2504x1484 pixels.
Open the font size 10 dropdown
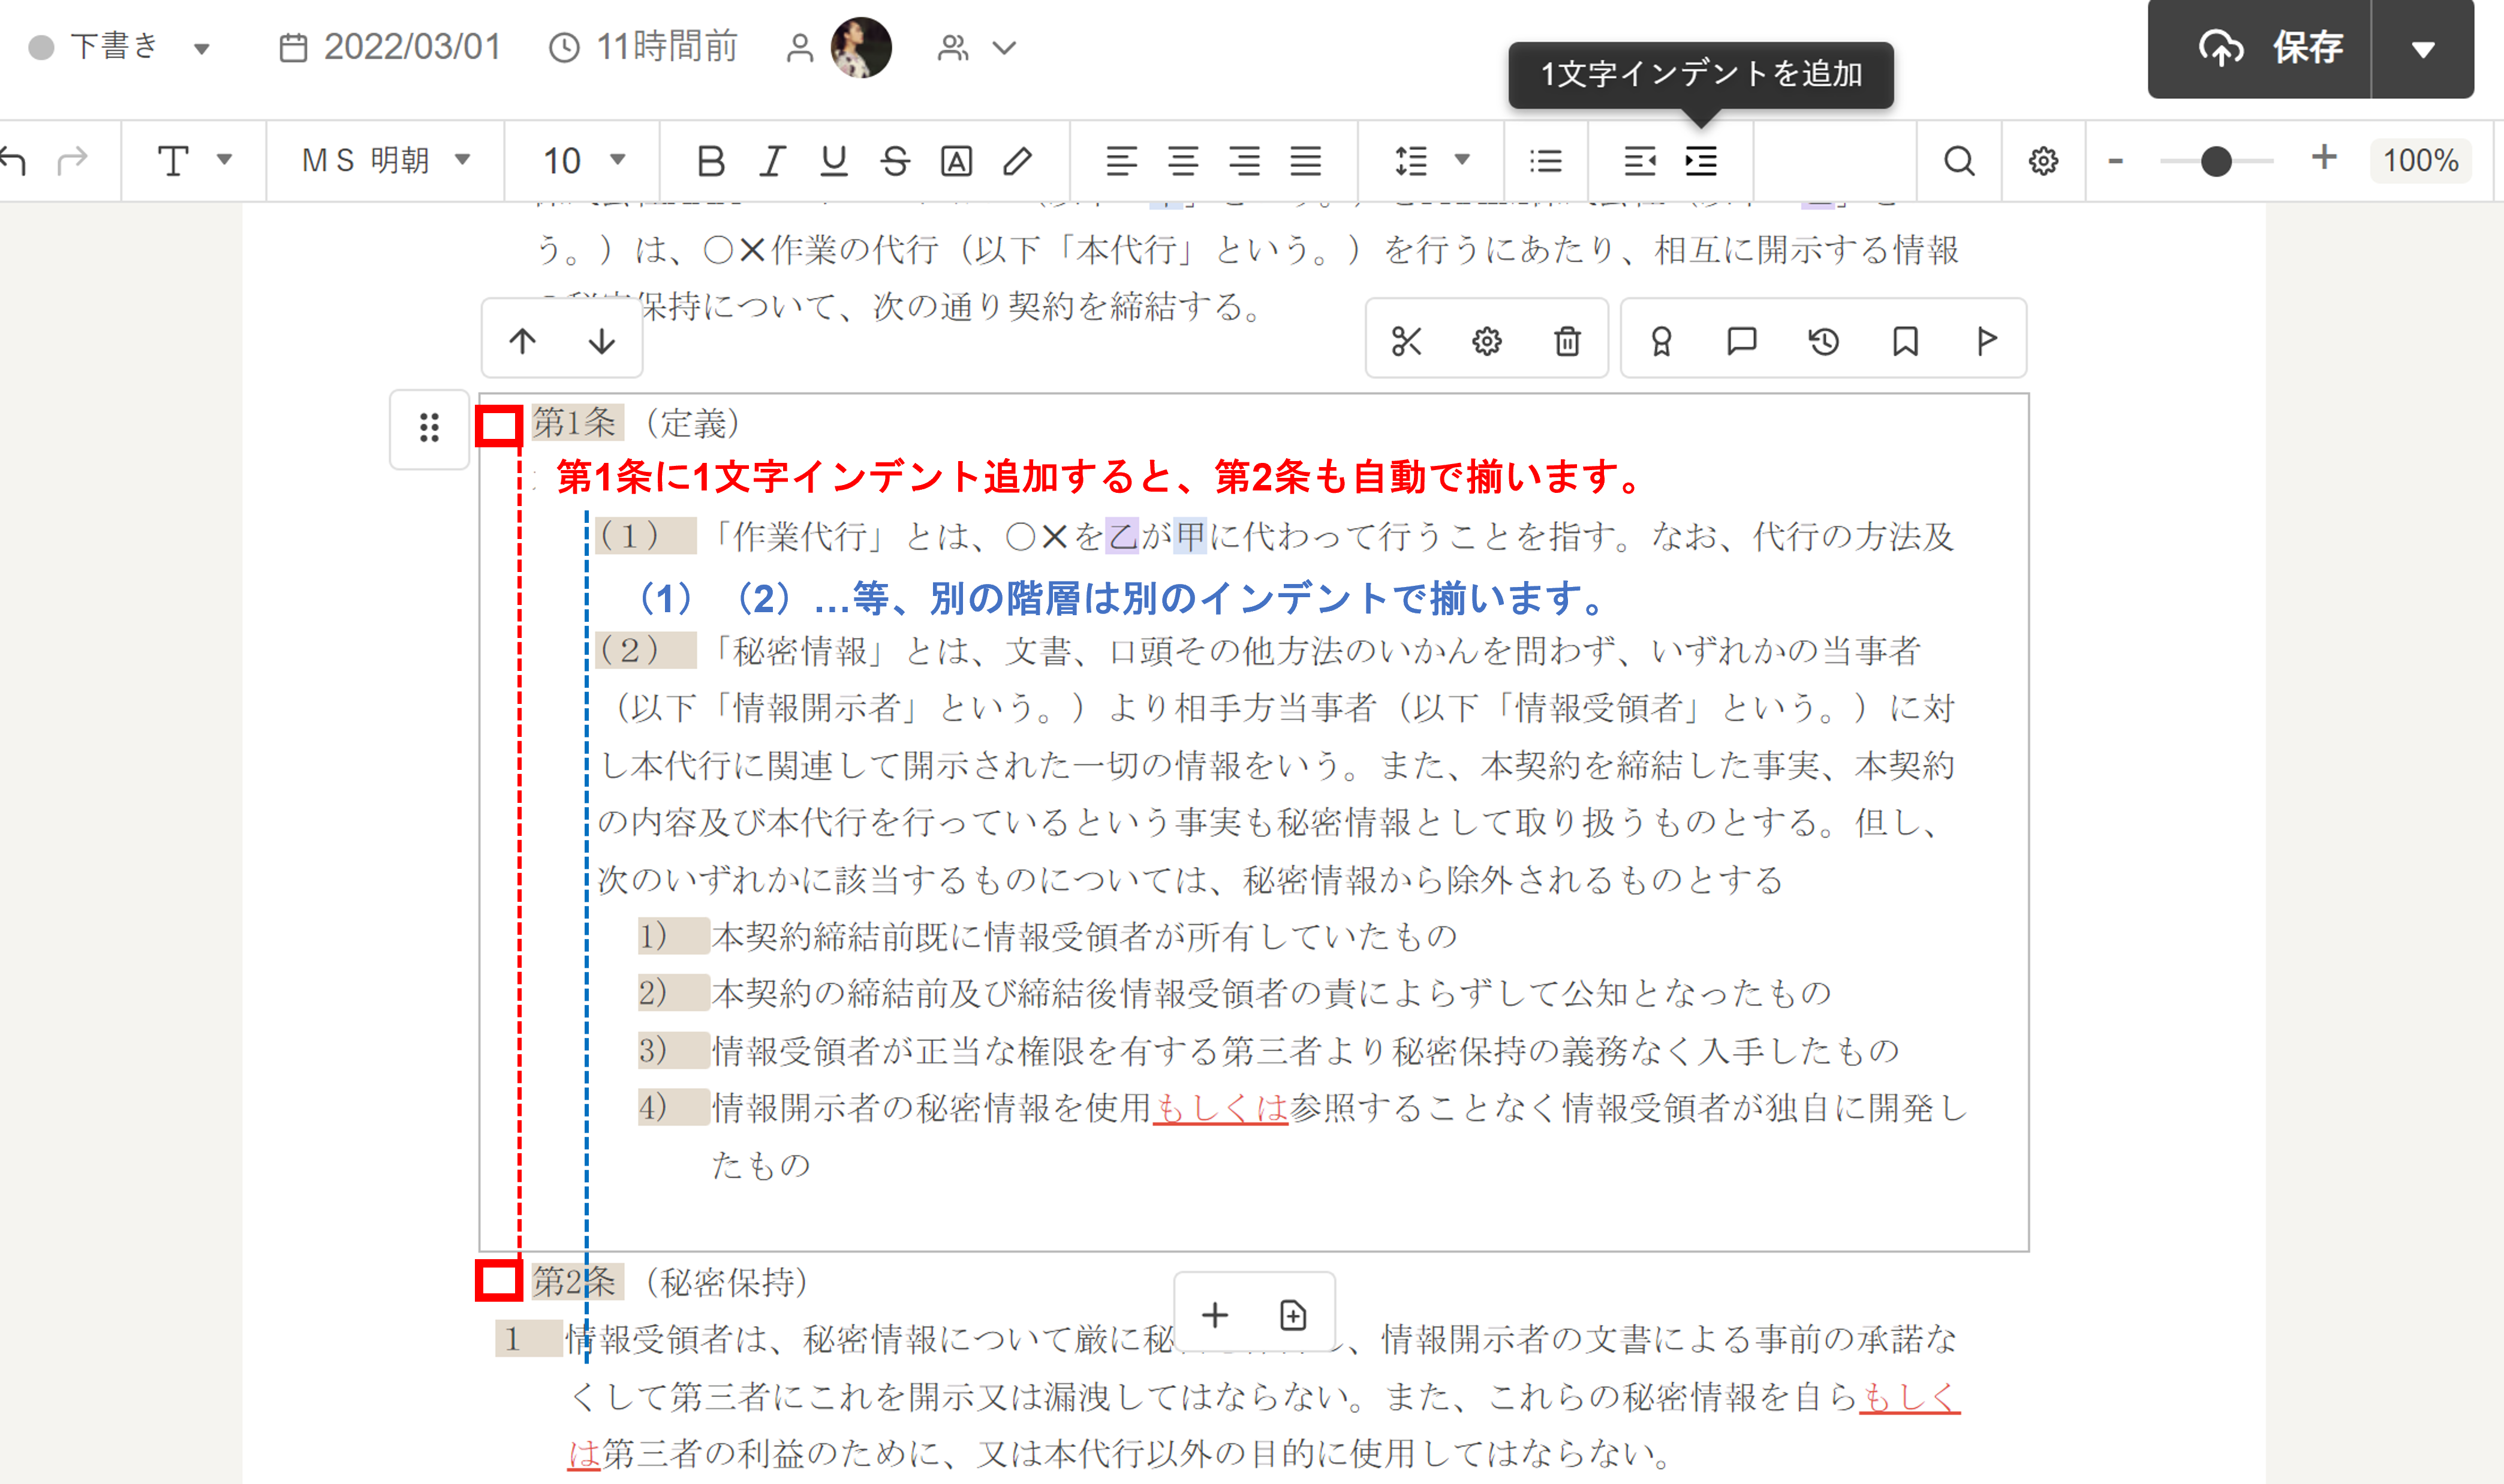583,160
